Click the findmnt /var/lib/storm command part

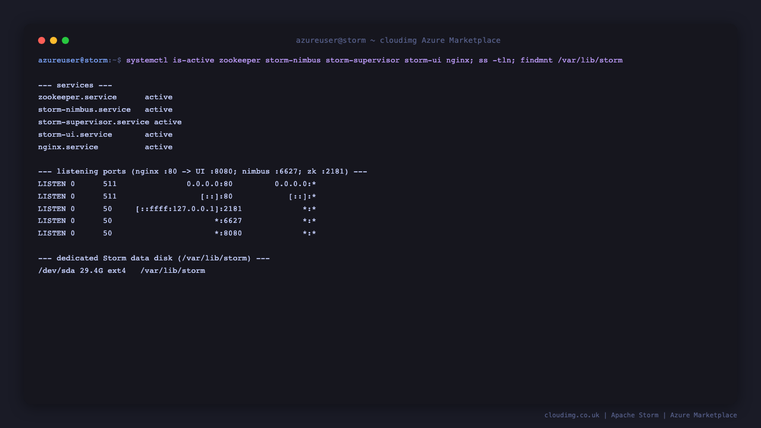tap(571, 60)
